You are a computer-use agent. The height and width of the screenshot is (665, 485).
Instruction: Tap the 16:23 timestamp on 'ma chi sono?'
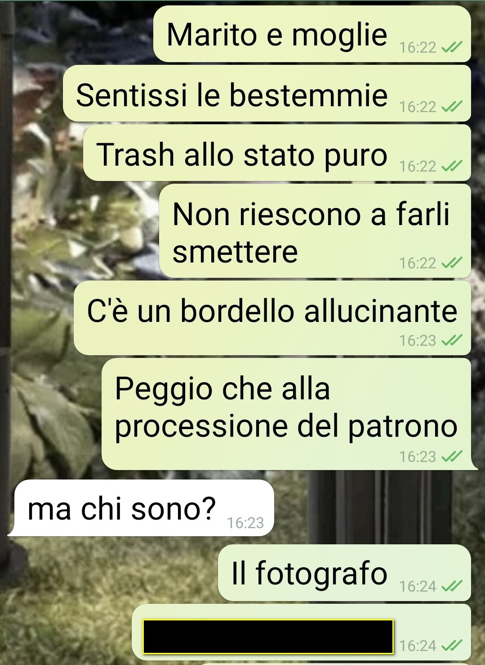pos(245,523)
